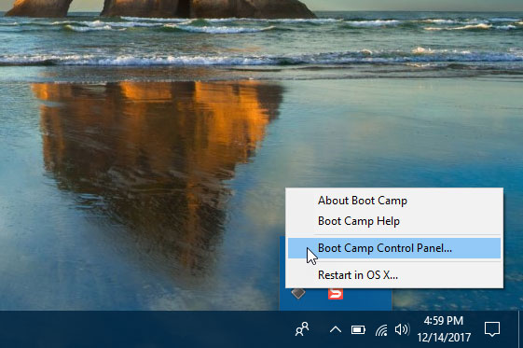Click the rock formation atop the wallpaper
This screenshot has width=523, height=348.
tap(160, 8)
